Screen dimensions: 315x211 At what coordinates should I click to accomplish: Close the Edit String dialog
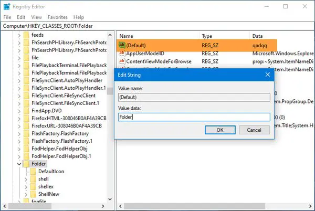[267, 75]
